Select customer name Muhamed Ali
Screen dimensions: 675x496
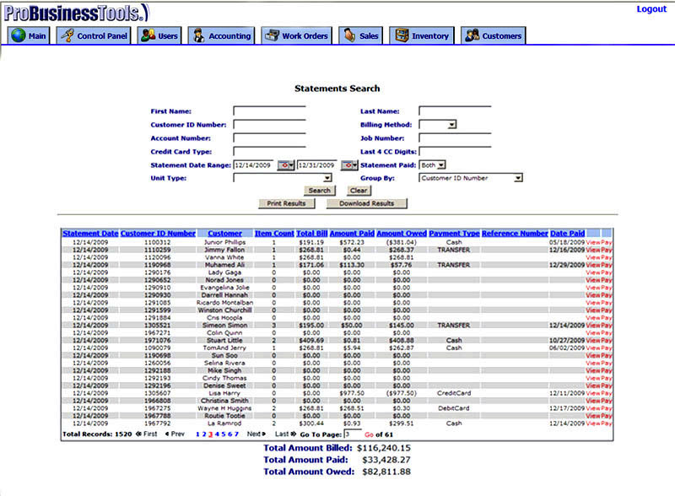(224, 265)
